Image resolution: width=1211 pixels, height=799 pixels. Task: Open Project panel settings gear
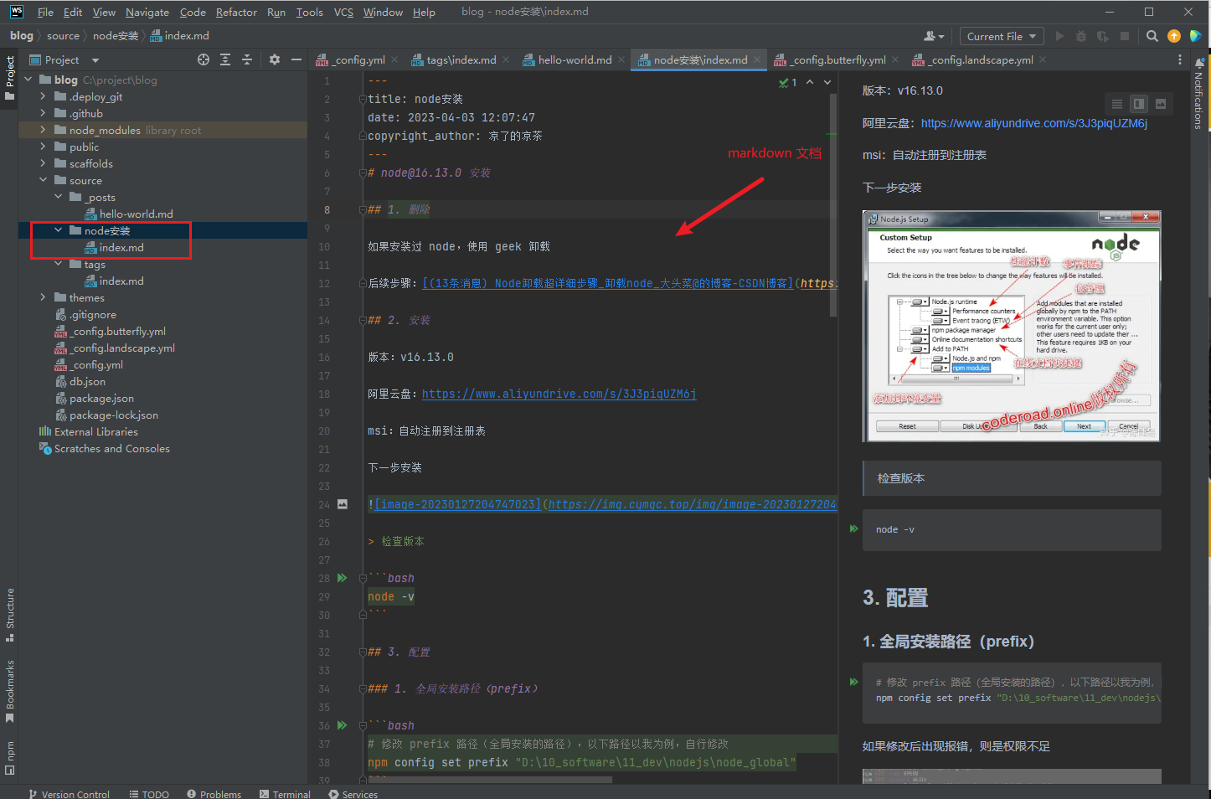pyautogui.click(x=275, y=59)
